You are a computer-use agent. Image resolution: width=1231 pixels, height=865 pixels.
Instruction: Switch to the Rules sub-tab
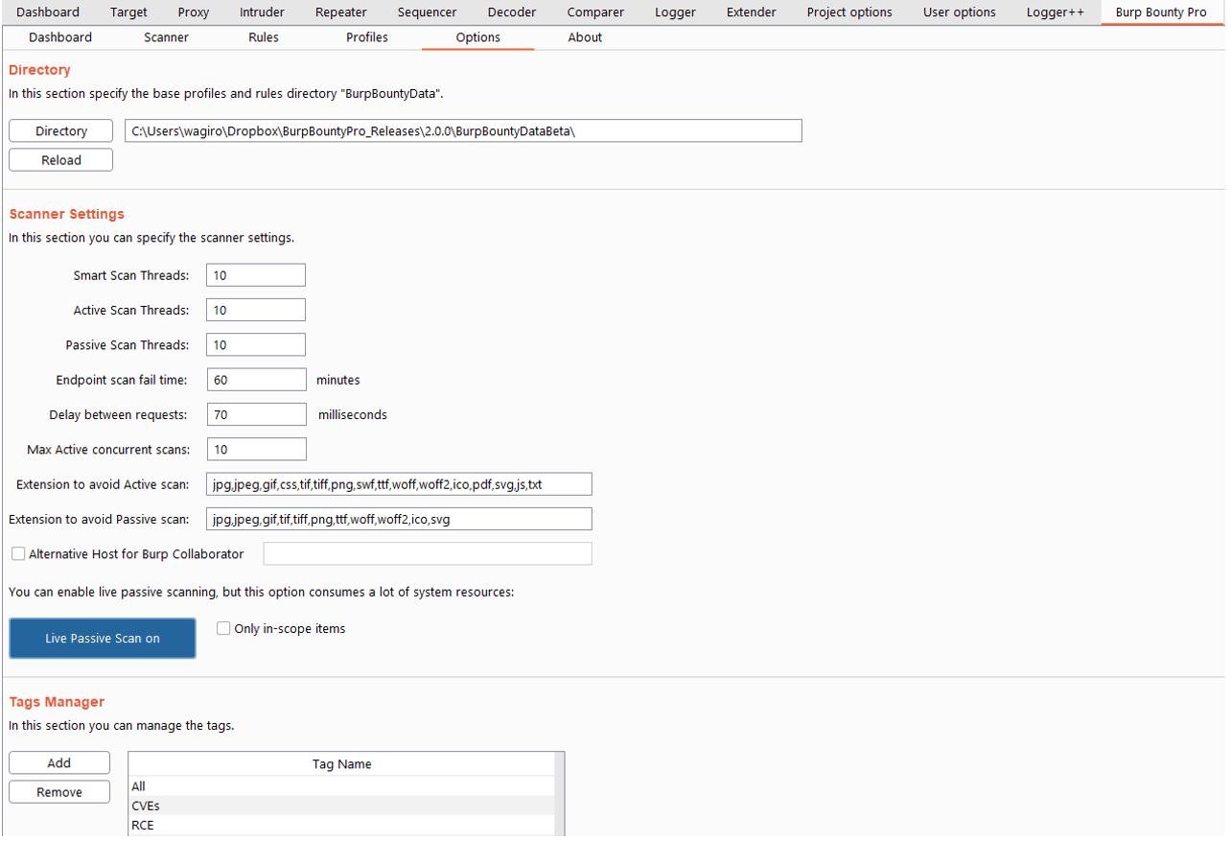pyautogui.click(x=263, y=36)
